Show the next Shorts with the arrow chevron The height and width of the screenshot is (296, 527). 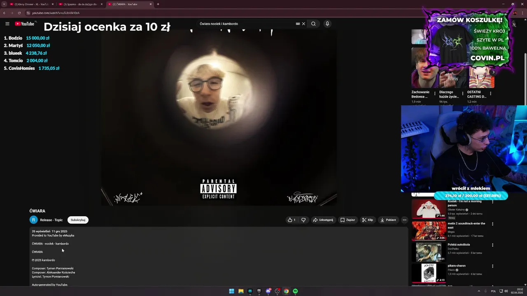493,72
